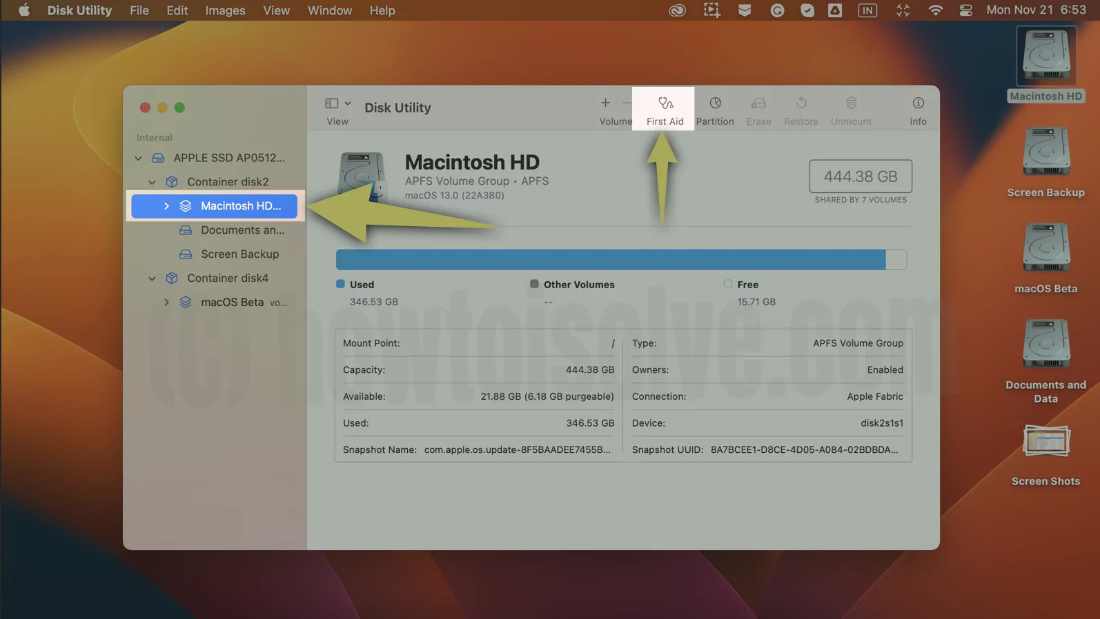
Task: Open the Apple menu
Action: 23,10
